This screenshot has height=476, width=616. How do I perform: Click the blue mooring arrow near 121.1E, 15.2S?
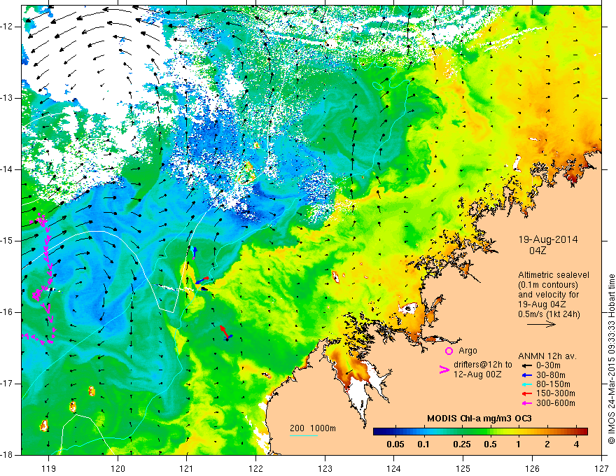tap(195, 253)
